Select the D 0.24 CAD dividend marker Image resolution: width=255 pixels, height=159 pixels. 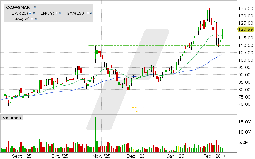(x=137, y=108)
